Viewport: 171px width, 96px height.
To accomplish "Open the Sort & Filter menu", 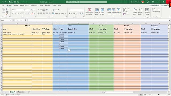I will [135, 11].
